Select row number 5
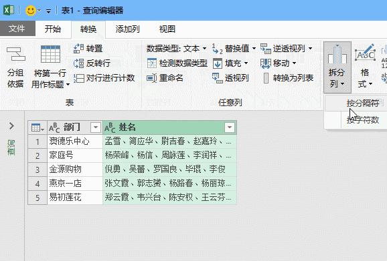This screenshot has height=261, width=387. [x=37, y=198]
